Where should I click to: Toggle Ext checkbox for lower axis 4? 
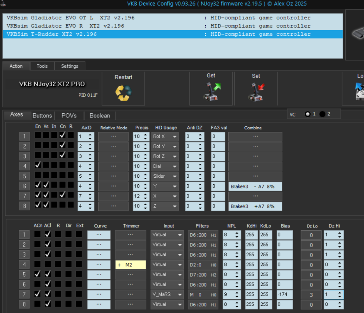pyautogui.click(x=79, y=264)
